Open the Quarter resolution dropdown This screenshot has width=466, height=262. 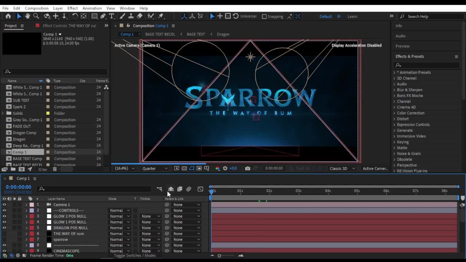click(x=155, y=168)
